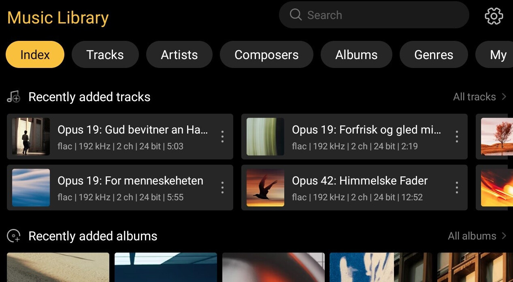The width and height of the screenshot is (513, 282).
Task: Expand All albums with the chevron arrow
Action: (504, 236)
